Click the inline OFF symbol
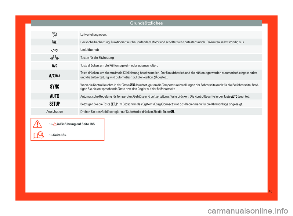 pos(172,112)
